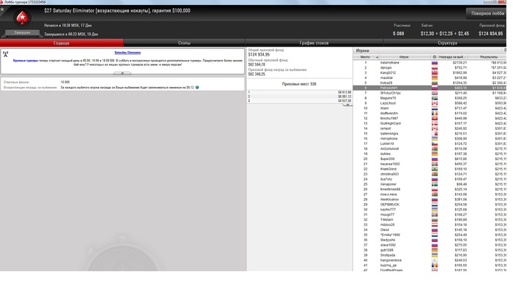Click the search magnifier in the Игроки panel
The width and height of the screenshot is (513, 288).
(x=505, y=50)
